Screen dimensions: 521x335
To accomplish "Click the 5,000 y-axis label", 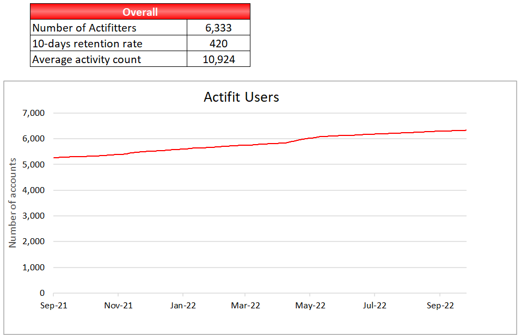I will 33,165.
